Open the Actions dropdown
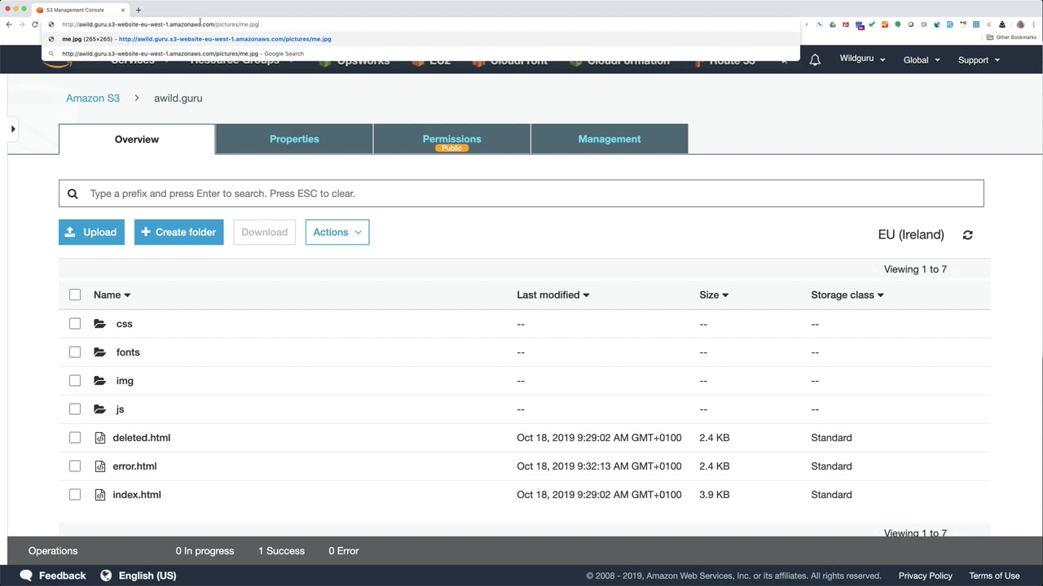Viewport: 1043px width, 586px height. coord(337,232)
